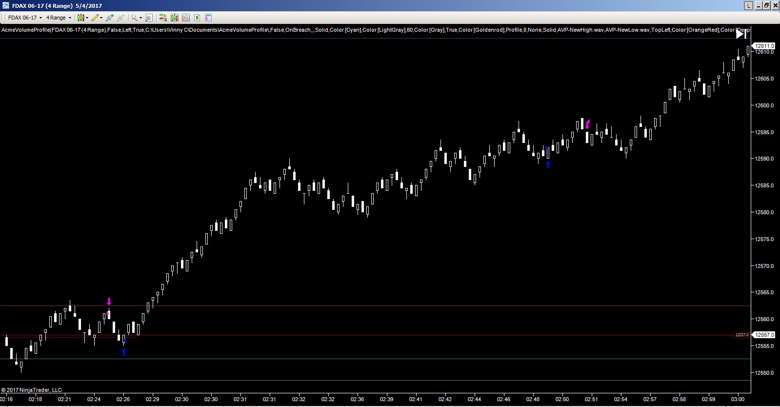Click the 12611.0 current price marker
This screenshot has height=407, width=780.
click(764, 46)
